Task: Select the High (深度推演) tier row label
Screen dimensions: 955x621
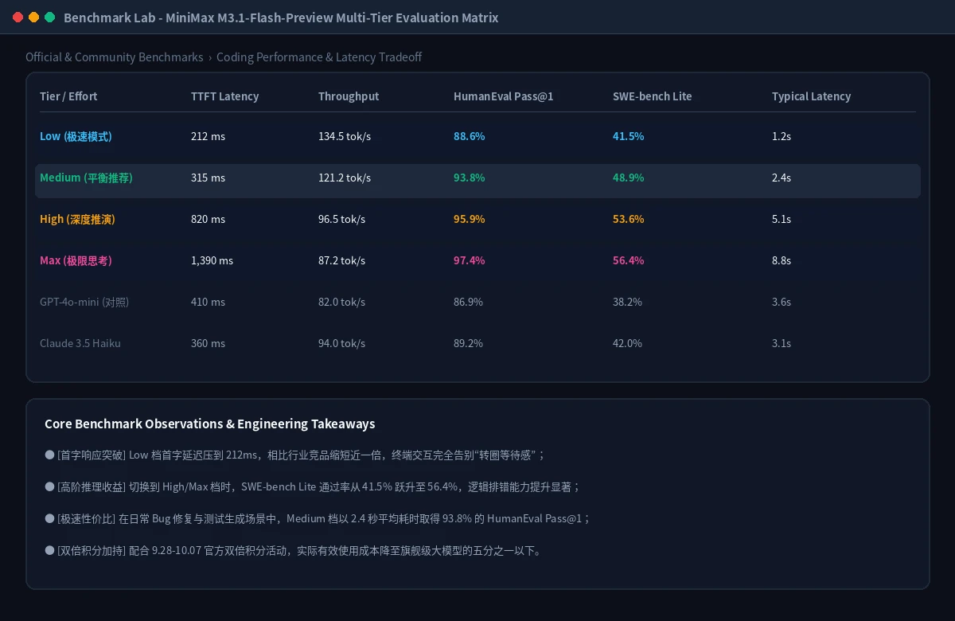Action: click(77, 219)
